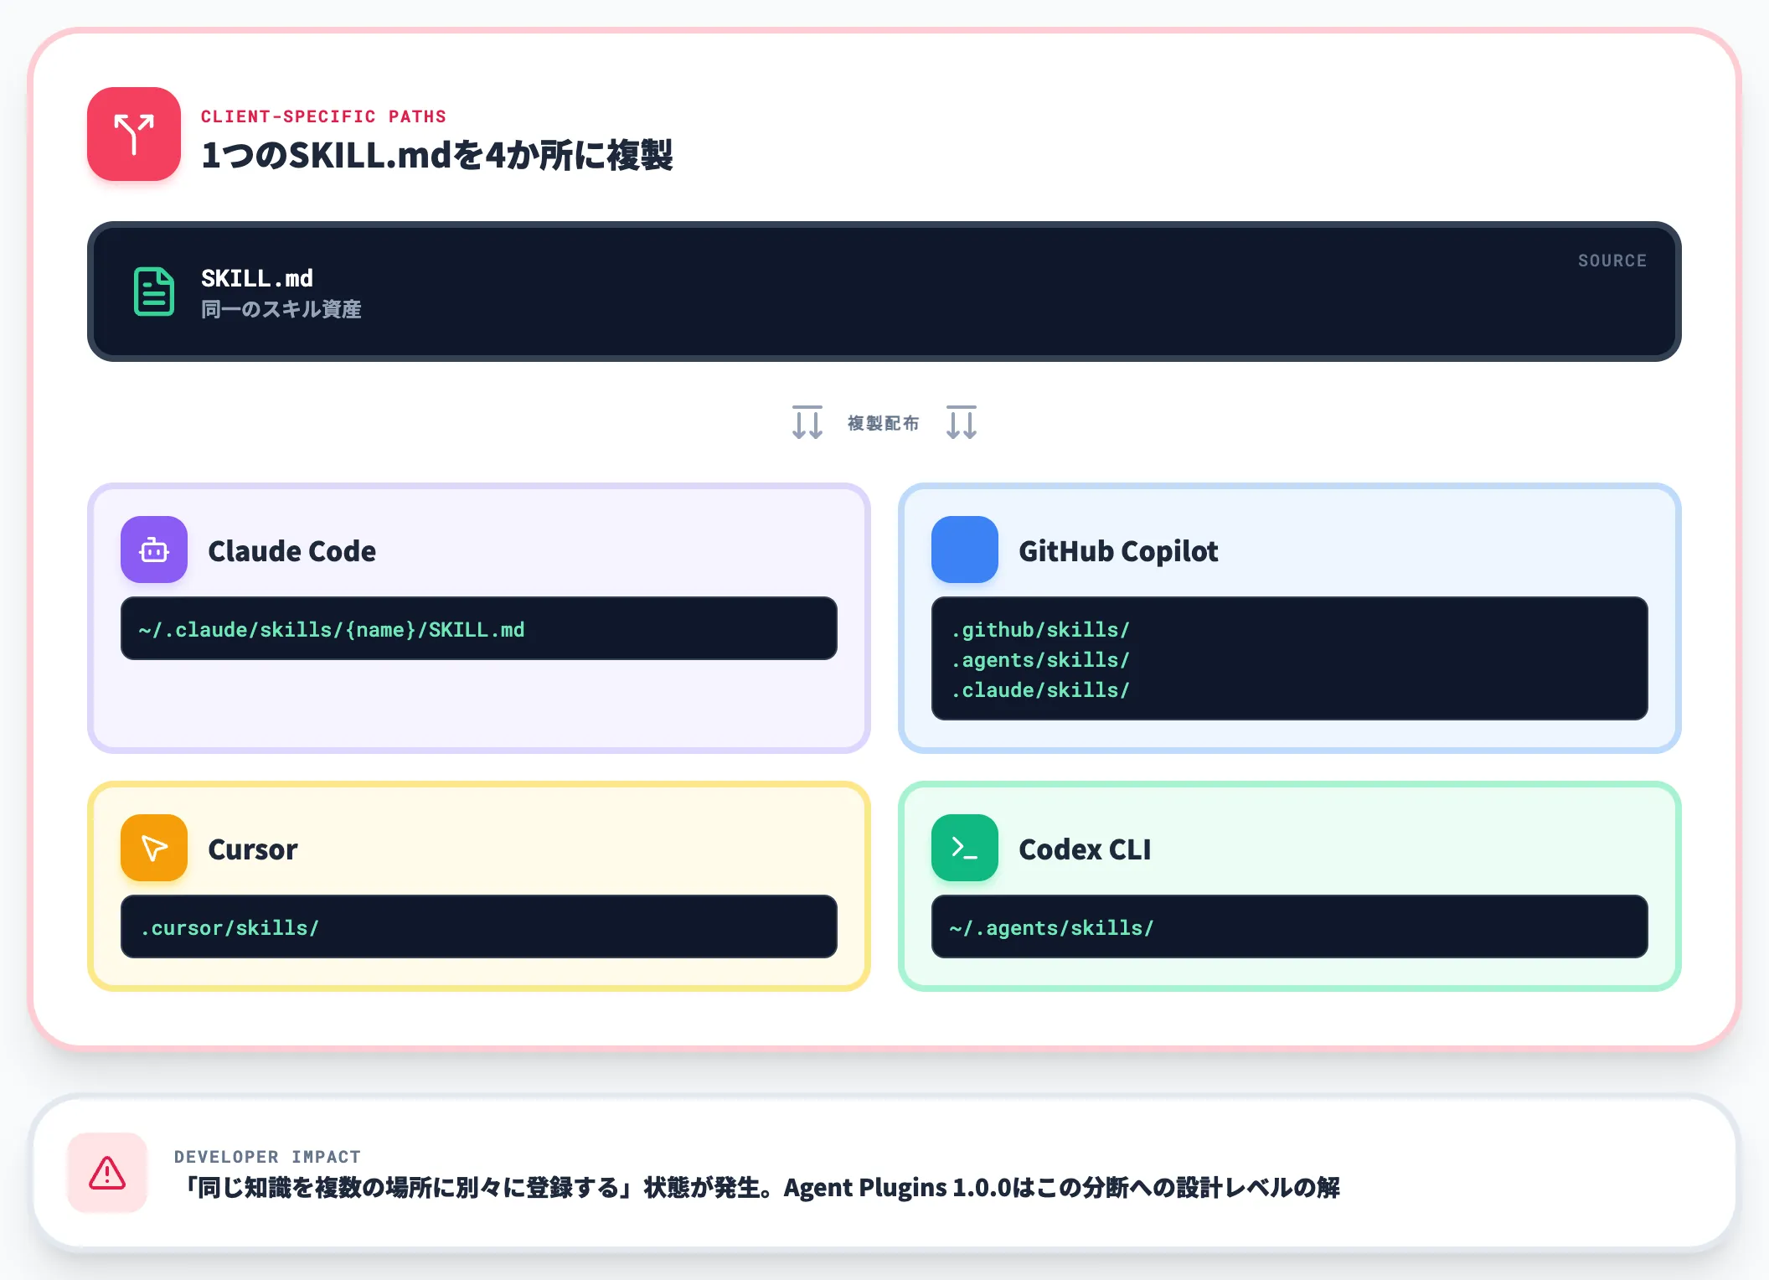This screenshot has height=1280, width=1769.
Task: Click the red split-arrows icon in header
Action: coord(134,134)
